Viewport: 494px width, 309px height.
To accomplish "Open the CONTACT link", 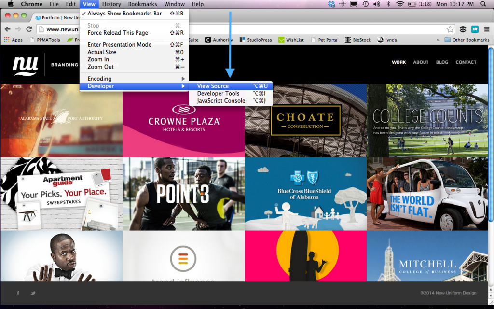I will 466,62.
